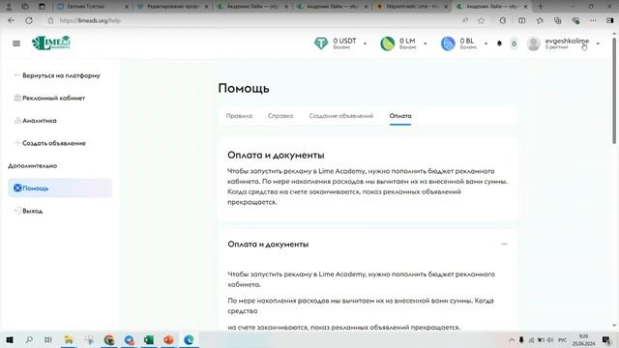Open a new browser tab
The height and width of the screenshot is (348, 619).
coord(541,7)
